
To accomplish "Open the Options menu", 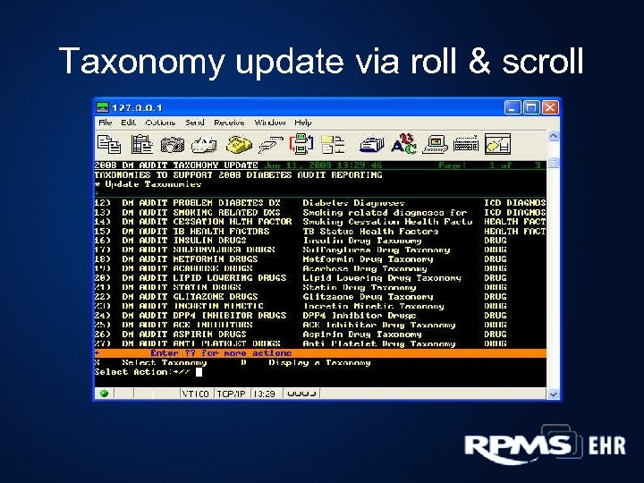I will coord(160,123).
